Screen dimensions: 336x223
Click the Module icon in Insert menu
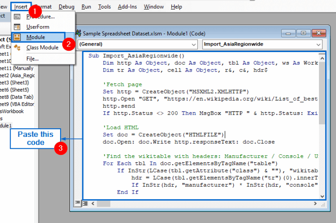click(17, 37)
